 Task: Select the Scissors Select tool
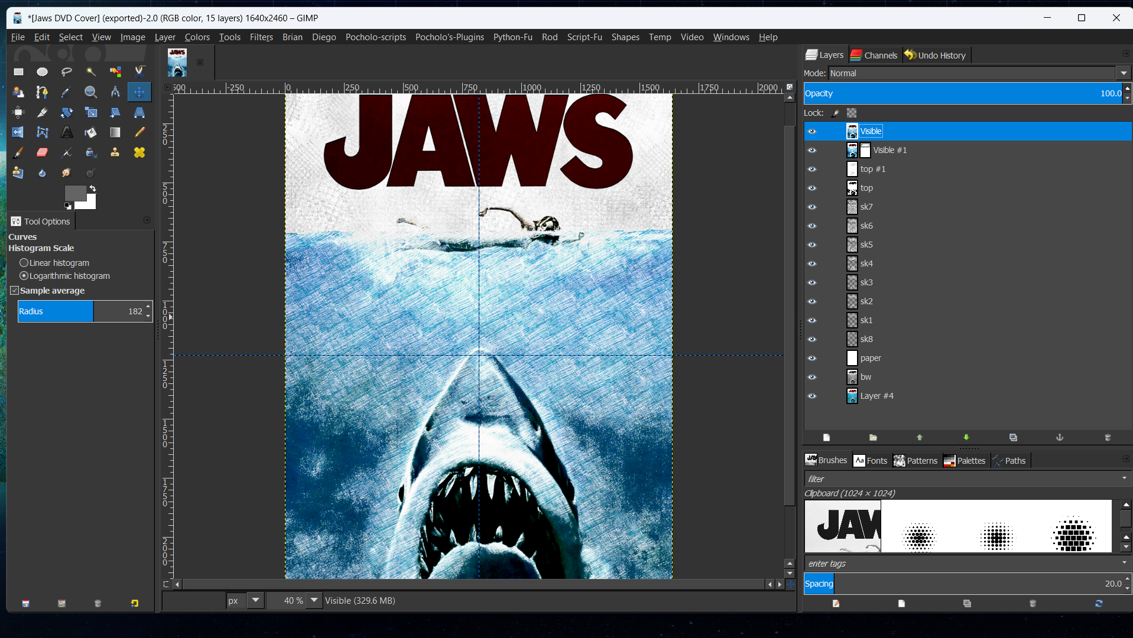[139, 71]
